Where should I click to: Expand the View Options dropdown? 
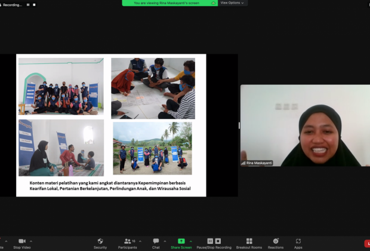[232, 3]
